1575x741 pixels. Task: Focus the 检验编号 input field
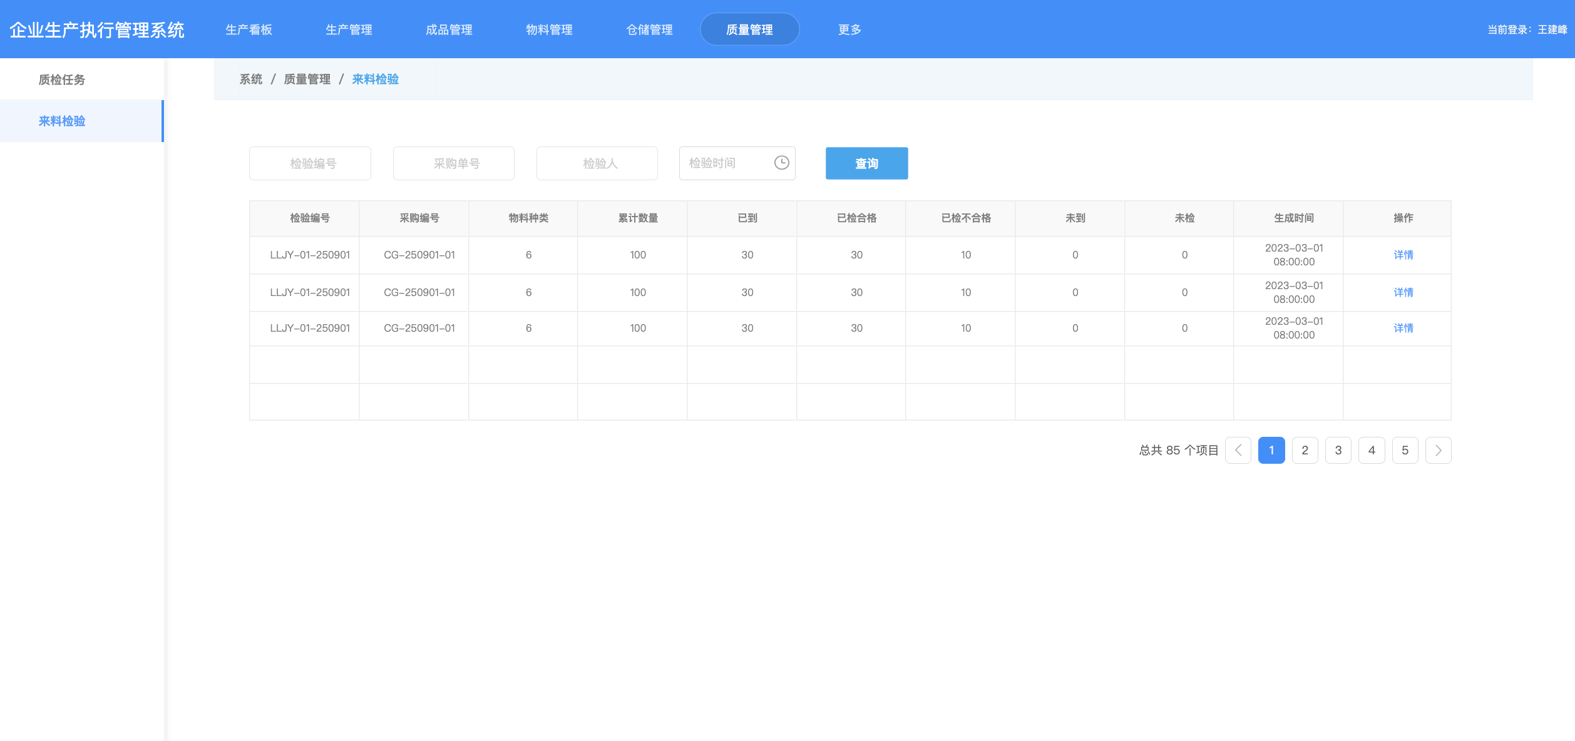310,163
